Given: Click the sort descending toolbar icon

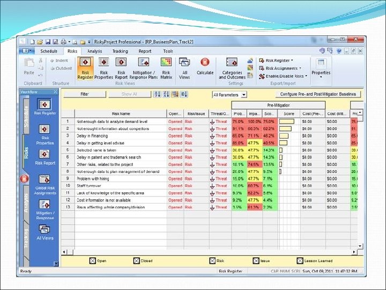Looking at the screenshot, I should coord(166,94).
